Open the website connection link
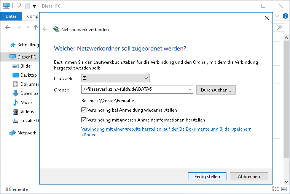The image size is (290, 194). point(166,129)
